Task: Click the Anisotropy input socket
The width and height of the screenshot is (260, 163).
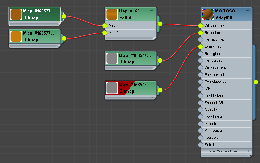Action: (x=201, y=124)
